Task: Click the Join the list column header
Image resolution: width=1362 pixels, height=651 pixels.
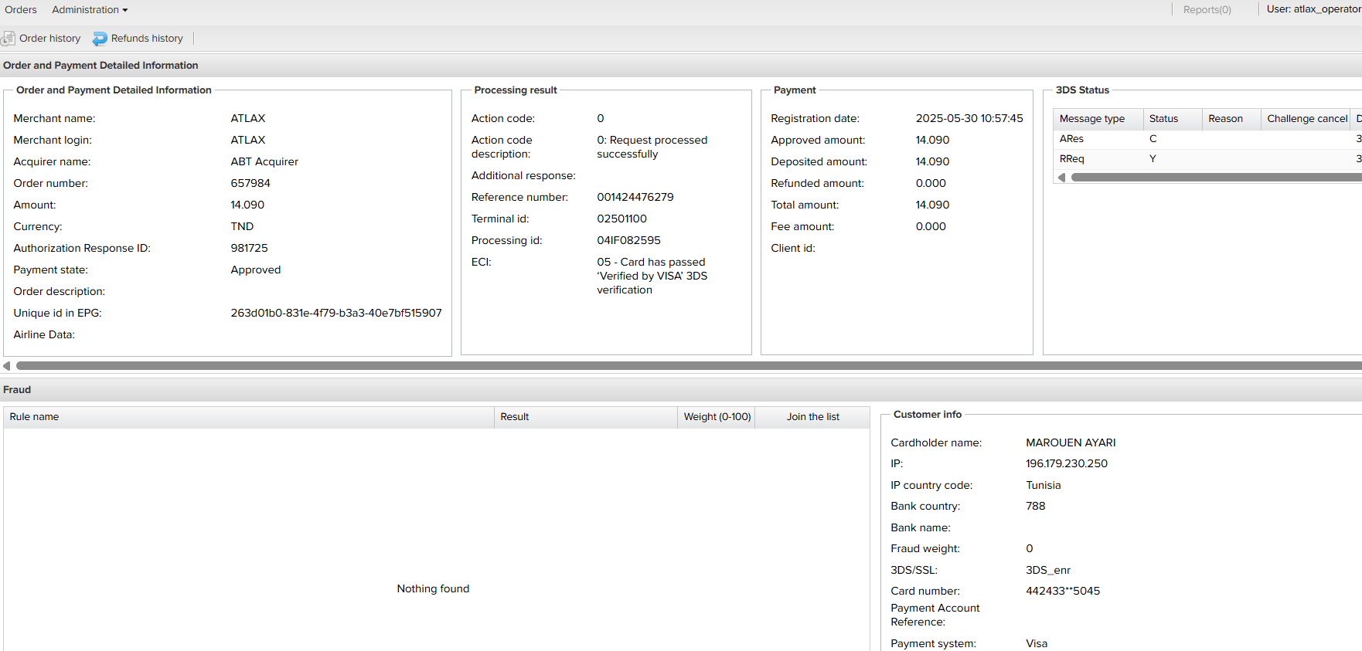Action: pyautogui.click(x=812, y=417)
